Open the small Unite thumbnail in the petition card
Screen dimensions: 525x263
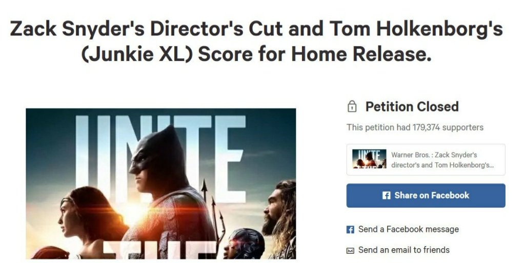[x=369, y=159]
